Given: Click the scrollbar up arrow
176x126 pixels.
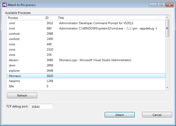Looking at the screenshot, I should 167,17.
